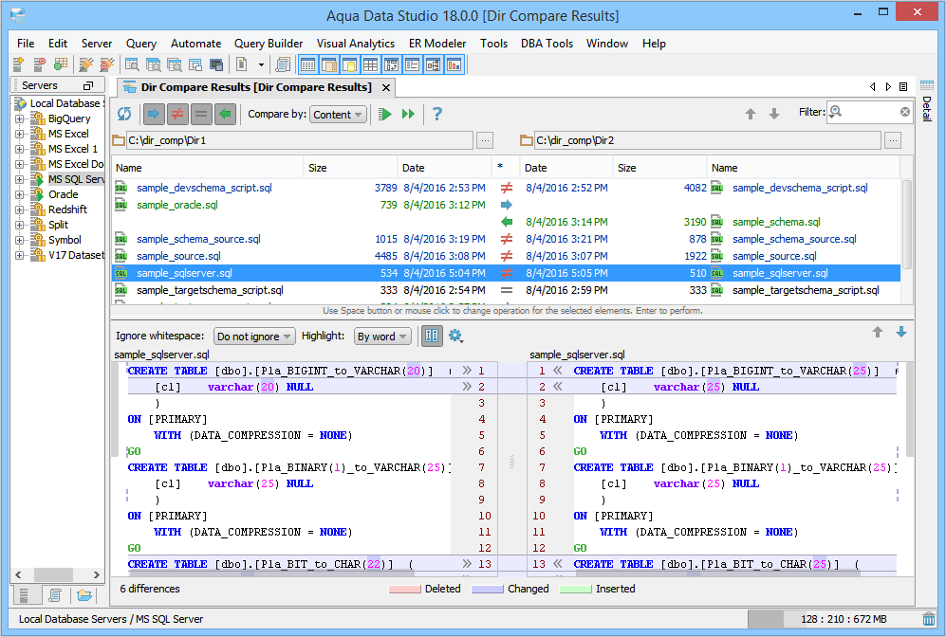The height and width of the screenshot is (637, 946).
Task: Toggle the side-by-side scroll sync icon
Action: [x=432, y=336]
